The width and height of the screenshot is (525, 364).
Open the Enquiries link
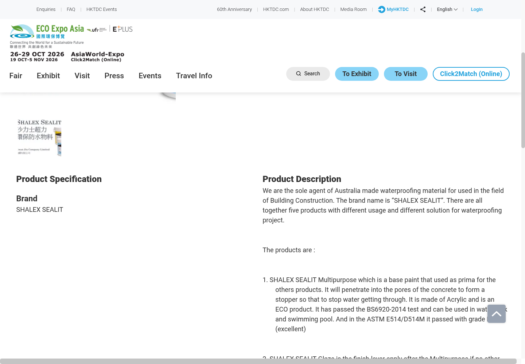pos(46,9)
